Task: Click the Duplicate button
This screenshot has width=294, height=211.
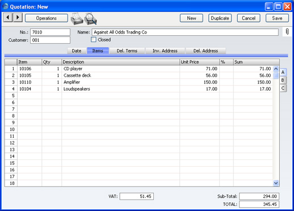Action: point(220,18)
